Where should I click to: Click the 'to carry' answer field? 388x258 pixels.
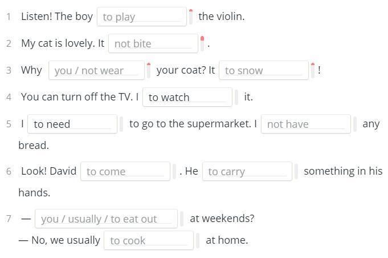(x=247, y=171)
